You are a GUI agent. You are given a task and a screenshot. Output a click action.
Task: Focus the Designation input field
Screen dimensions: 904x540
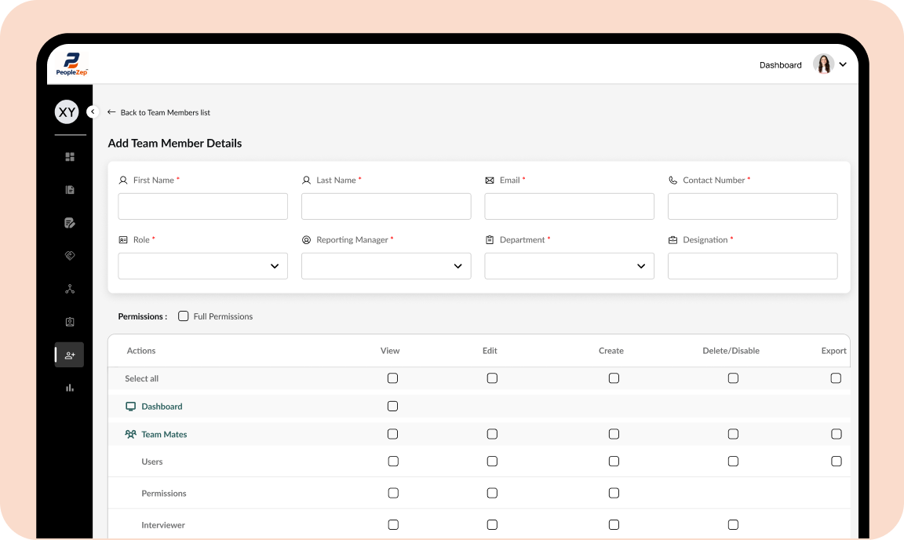753,266
